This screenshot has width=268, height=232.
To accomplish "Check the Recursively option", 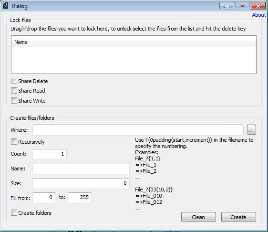I will point(14,142).
